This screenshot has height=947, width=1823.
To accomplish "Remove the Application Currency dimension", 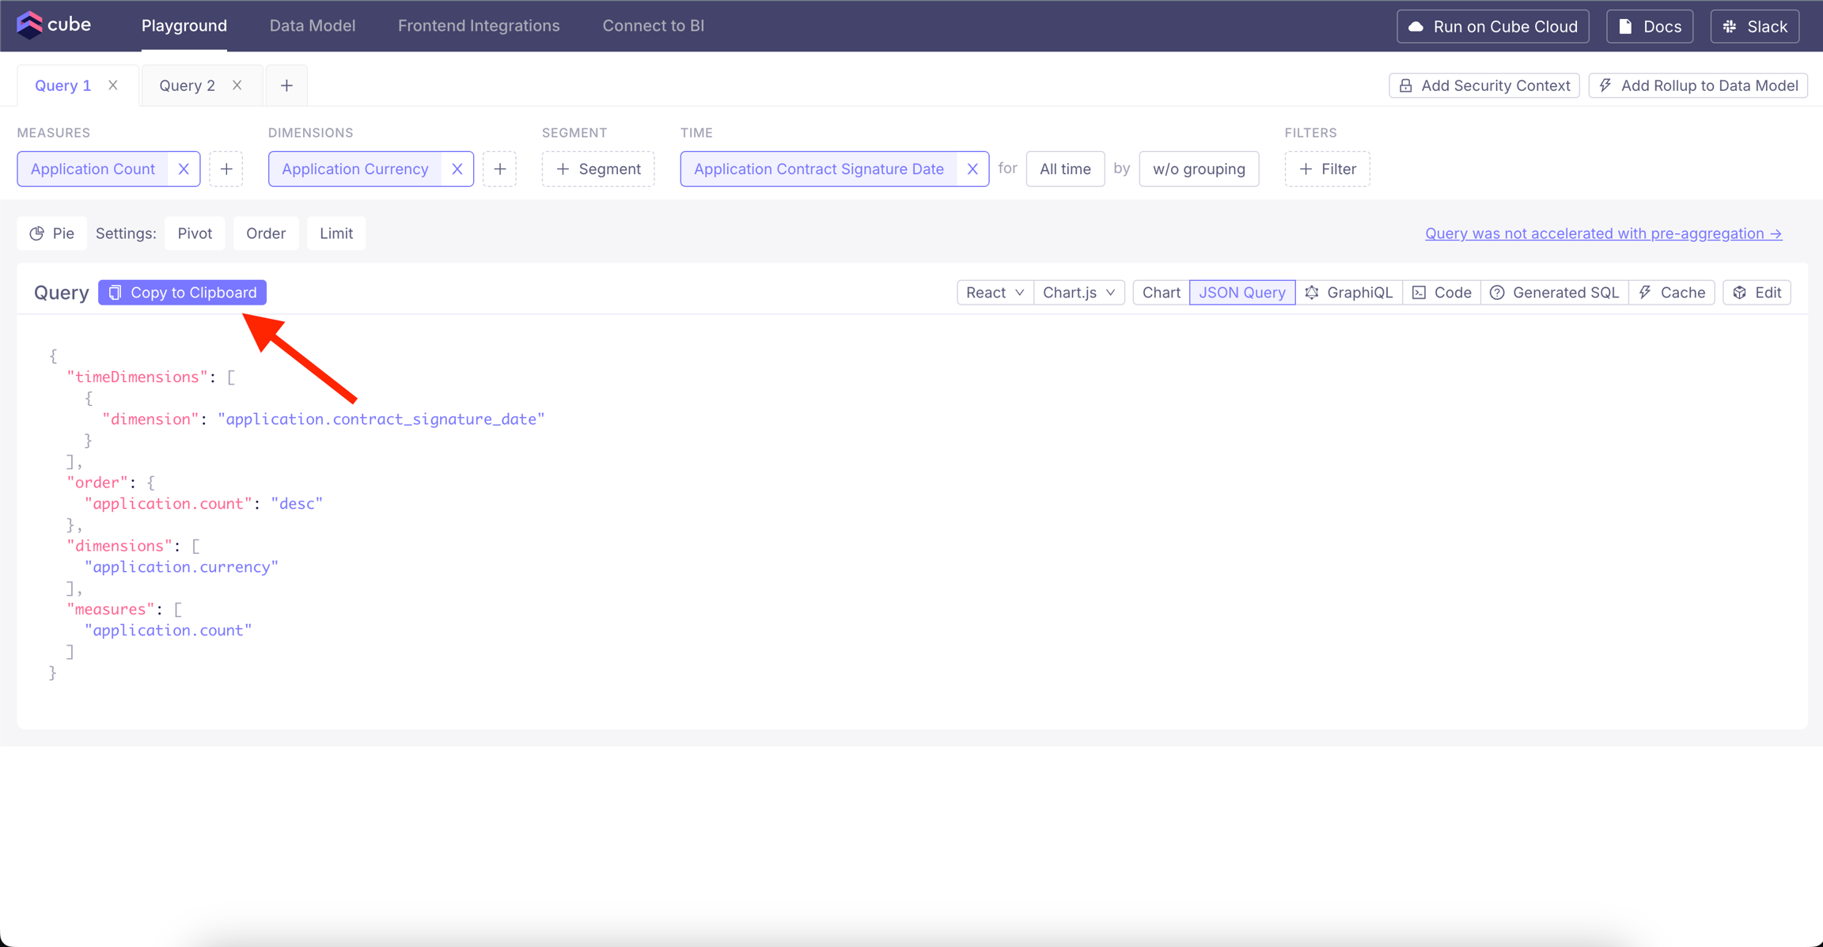I will (x=457, y=169).
